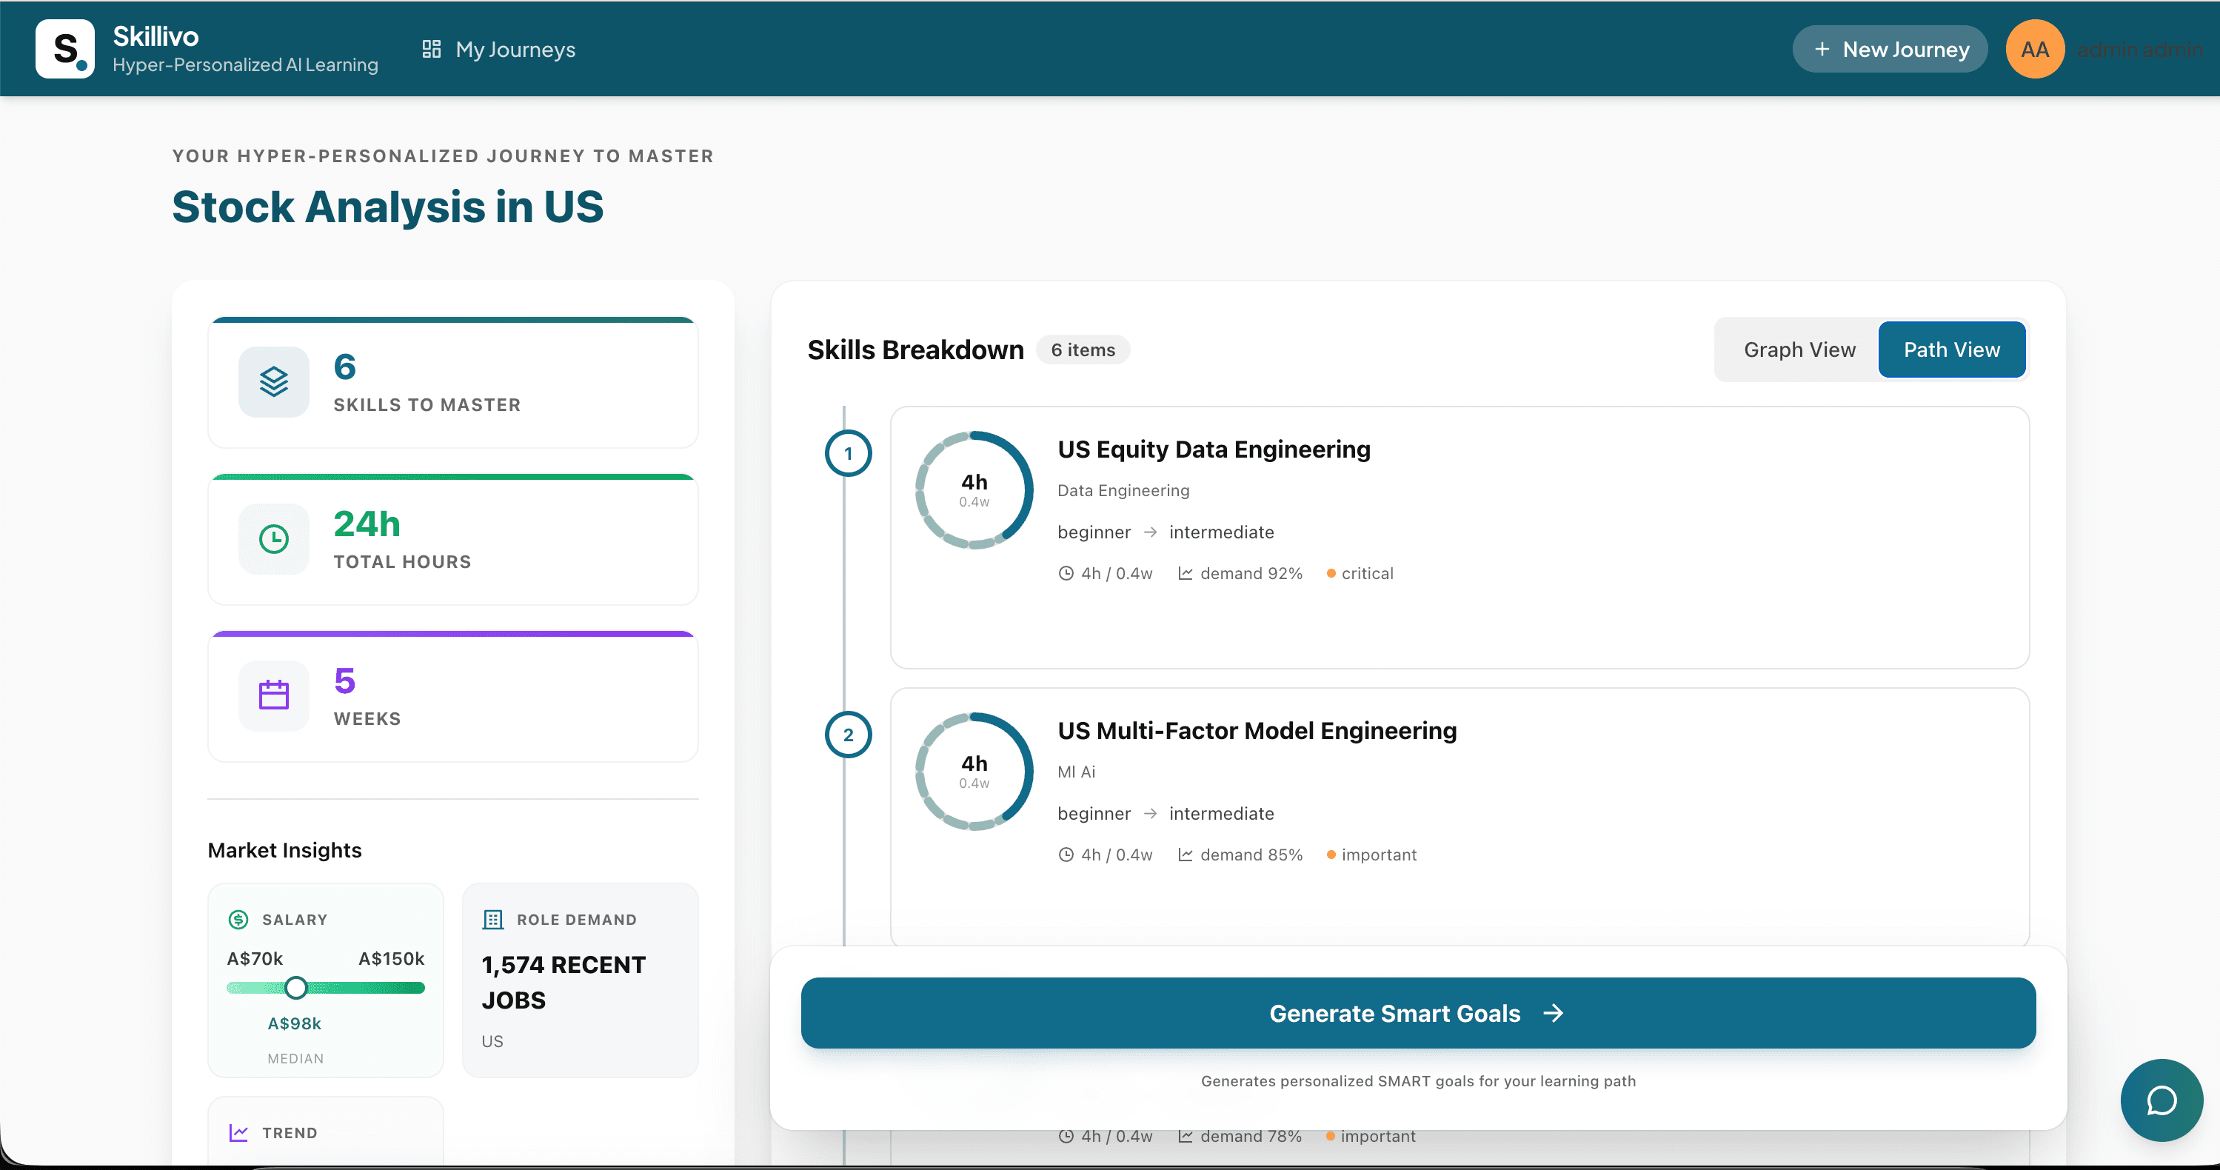
Task: Click the A$150k salary maximum
Action: (x=391, y=958)
